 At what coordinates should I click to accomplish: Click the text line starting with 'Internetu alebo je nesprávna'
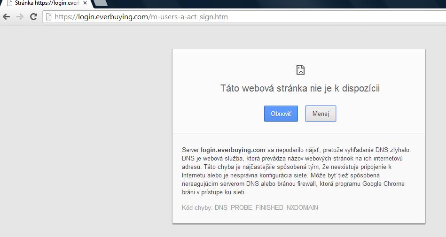[281, 176]
